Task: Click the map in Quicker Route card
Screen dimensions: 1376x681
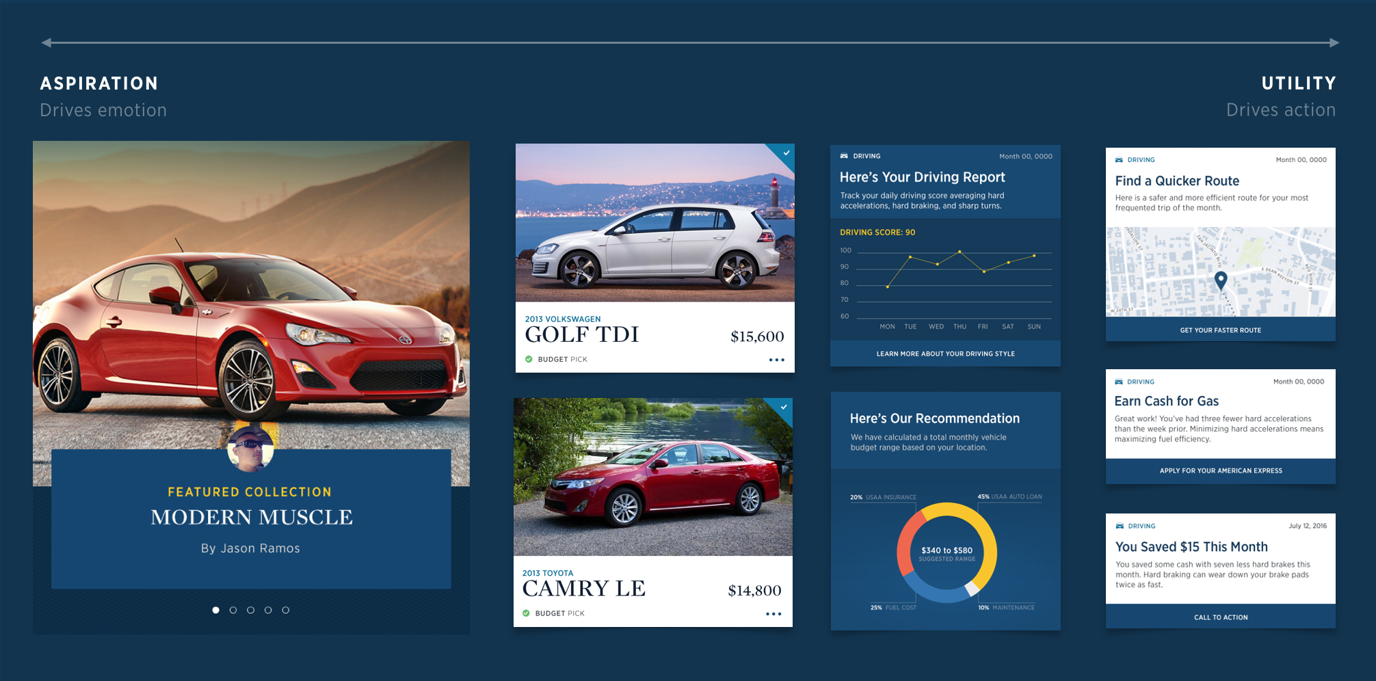Action: click(x=1221, y=271)
